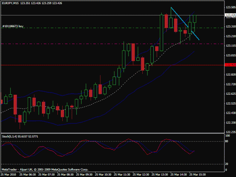Click the 25 Mar 09:30 time label

84,175
